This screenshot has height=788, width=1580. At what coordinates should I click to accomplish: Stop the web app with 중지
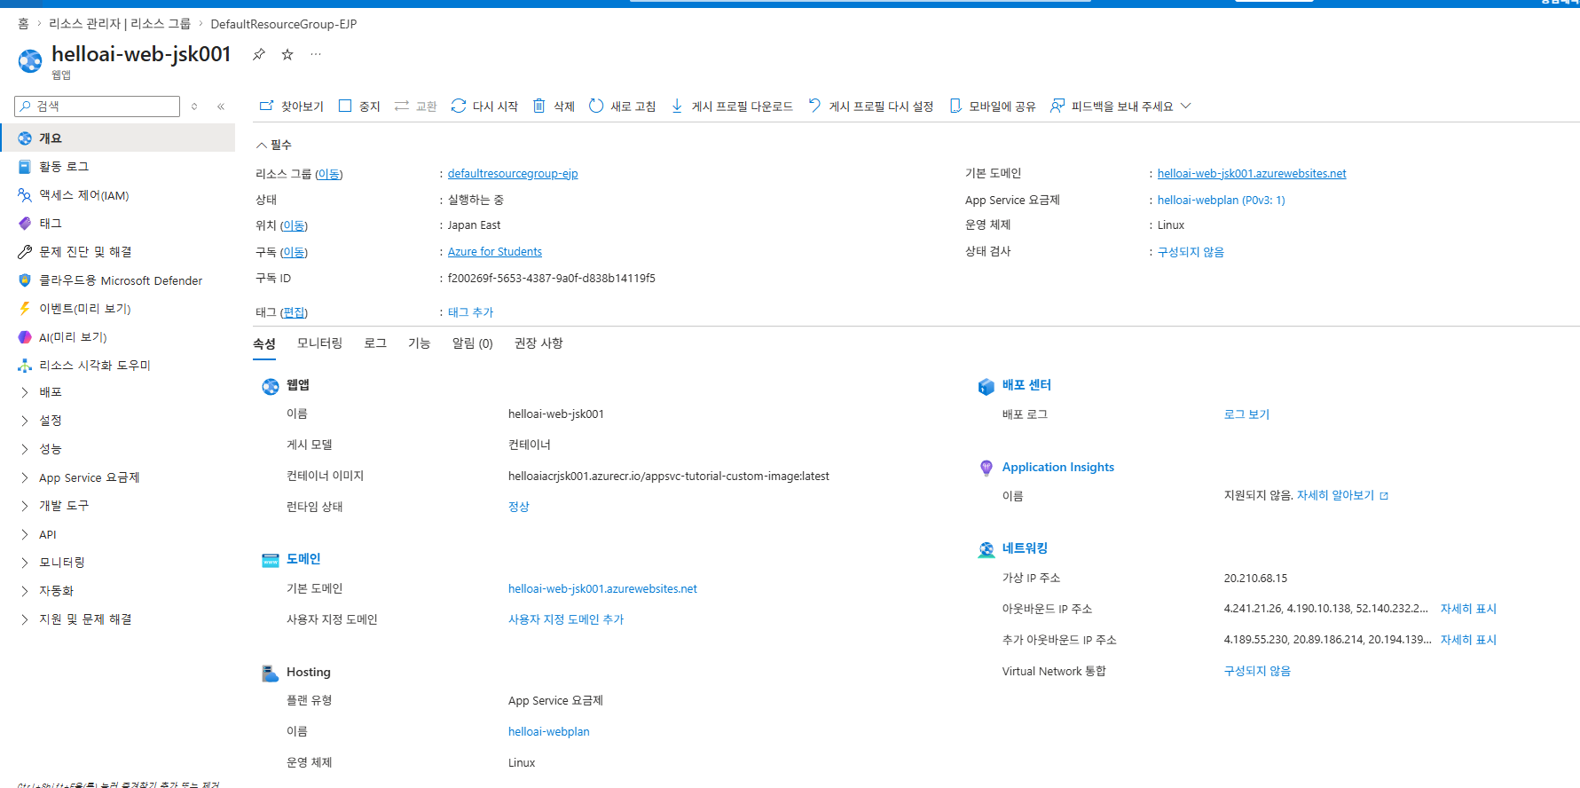(x=359, y=106)
